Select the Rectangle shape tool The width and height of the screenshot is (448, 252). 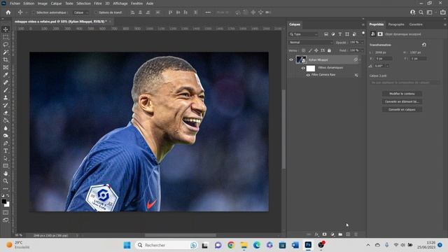6,166
